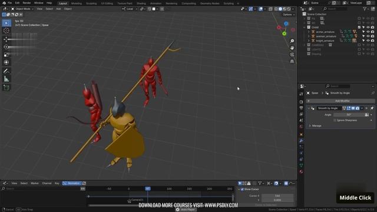Open the Tool properties tab
Viewport: 377px width, 212px height.
point(301,94)
